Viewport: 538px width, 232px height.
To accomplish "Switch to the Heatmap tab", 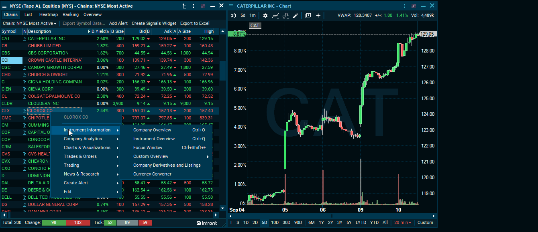I will point(48,14).
